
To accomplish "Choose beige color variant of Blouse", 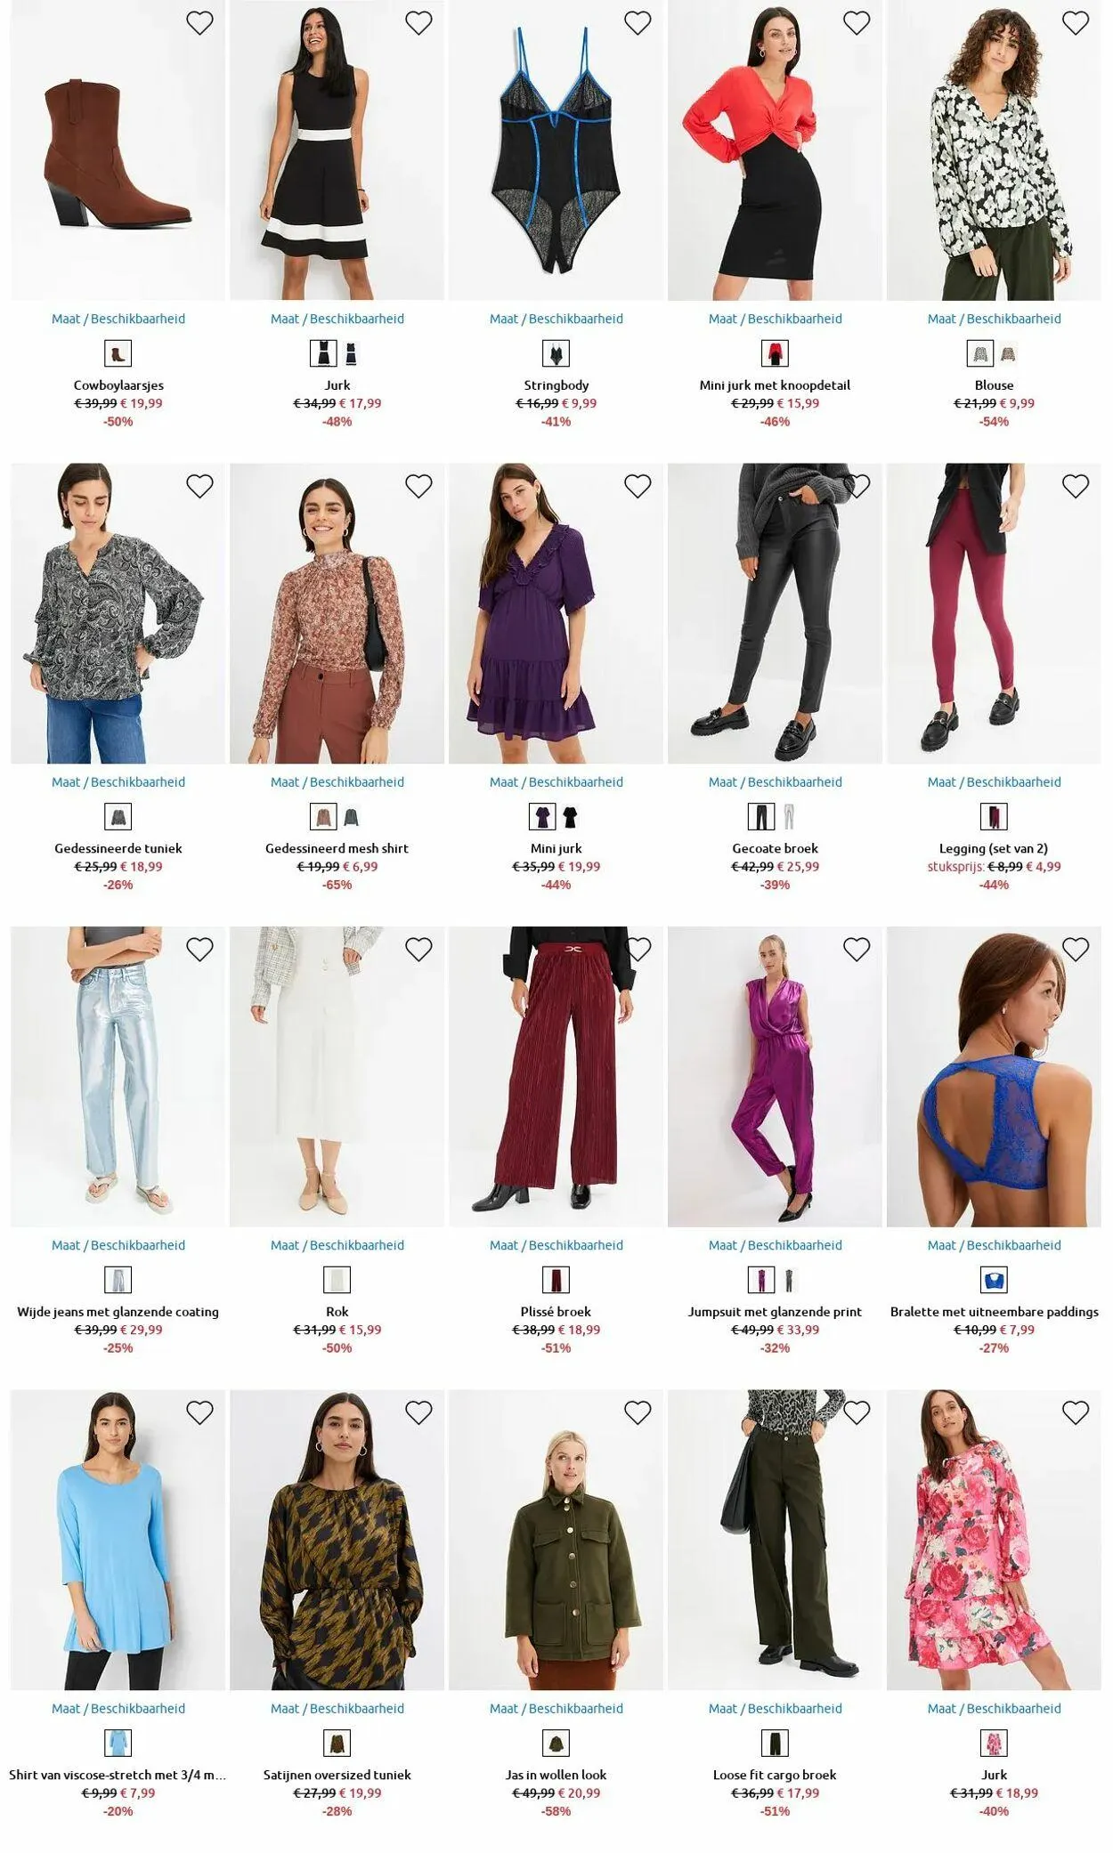I will click(1008, 354).
